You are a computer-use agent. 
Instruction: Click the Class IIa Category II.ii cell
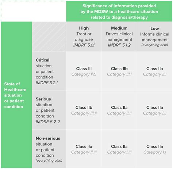point(119,110)
